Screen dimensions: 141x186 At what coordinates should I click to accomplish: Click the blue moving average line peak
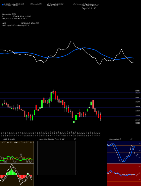(x=85, y=48)
